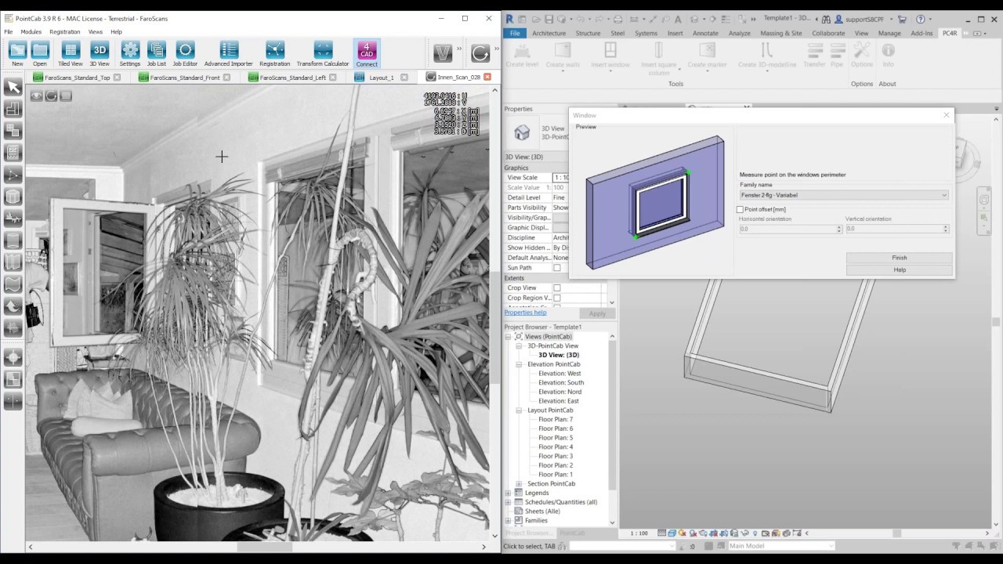The width and height of the screenshot is (1003, 564).
Task: Select Elevation: West in Project Browser
Action: coord(559,374)
